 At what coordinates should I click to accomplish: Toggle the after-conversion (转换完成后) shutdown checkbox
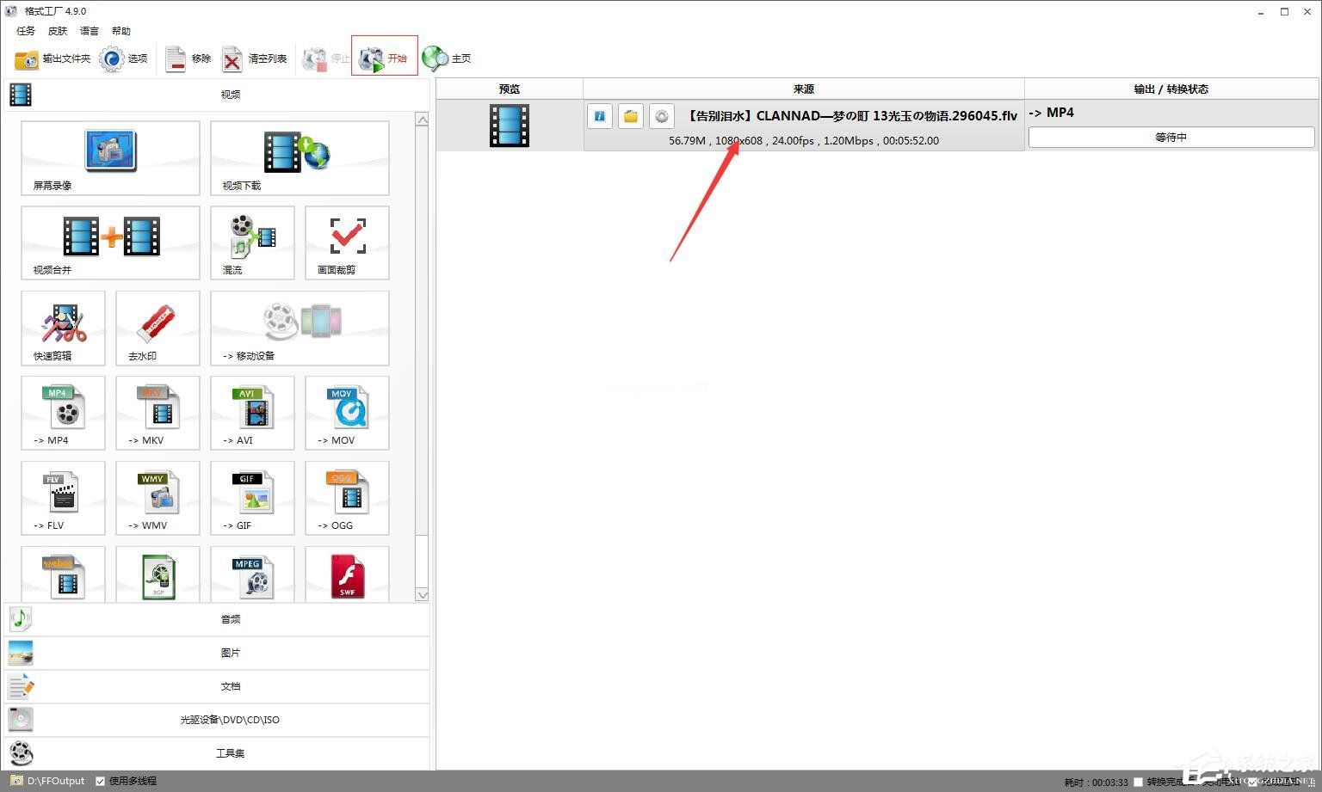(x=1139, y=782)
